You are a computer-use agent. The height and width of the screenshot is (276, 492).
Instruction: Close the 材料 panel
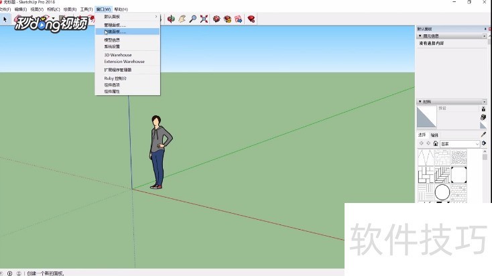[484, 102]
